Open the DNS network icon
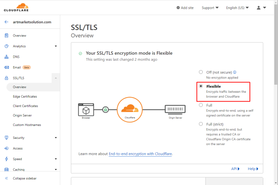Image resolution: width=278 pixels, height=185 pixels. [x=6, y=57]
